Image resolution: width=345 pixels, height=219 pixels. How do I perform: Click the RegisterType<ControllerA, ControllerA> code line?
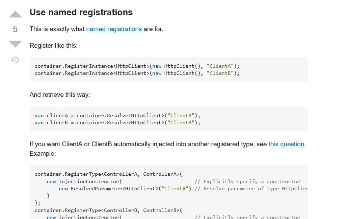108,174
